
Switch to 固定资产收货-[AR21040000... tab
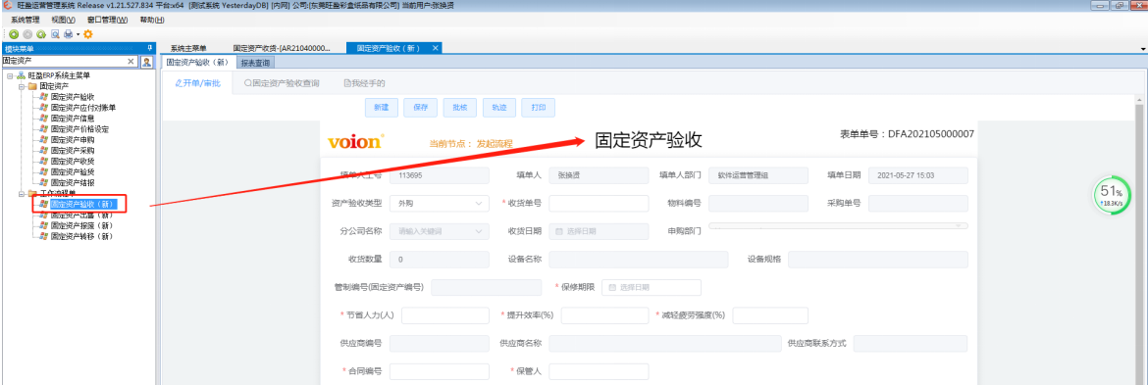tap(282, 48)
